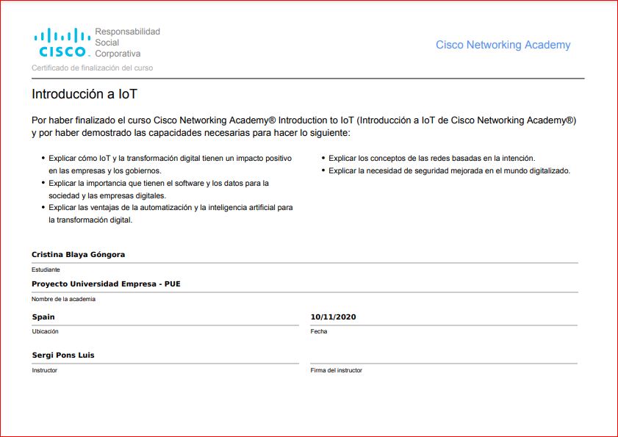Click the 'Introducción a IoT' title
Image resolution: width=618 pixels, height=437 pixels.
[85, 94]
